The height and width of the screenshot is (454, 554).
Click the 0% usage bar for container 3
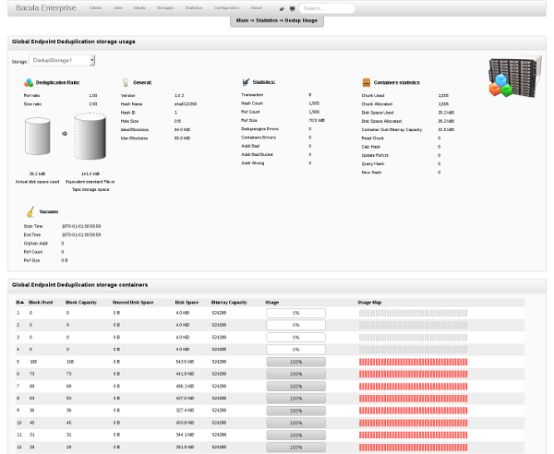tap(296, 338)
